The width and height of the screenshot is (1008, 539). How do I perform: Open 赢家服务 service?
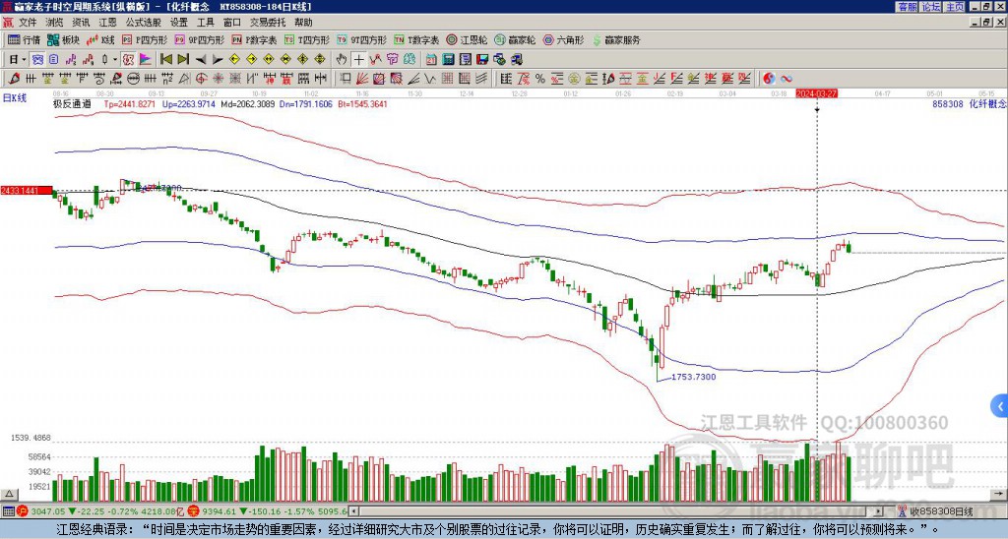click(x=616, y=39)
